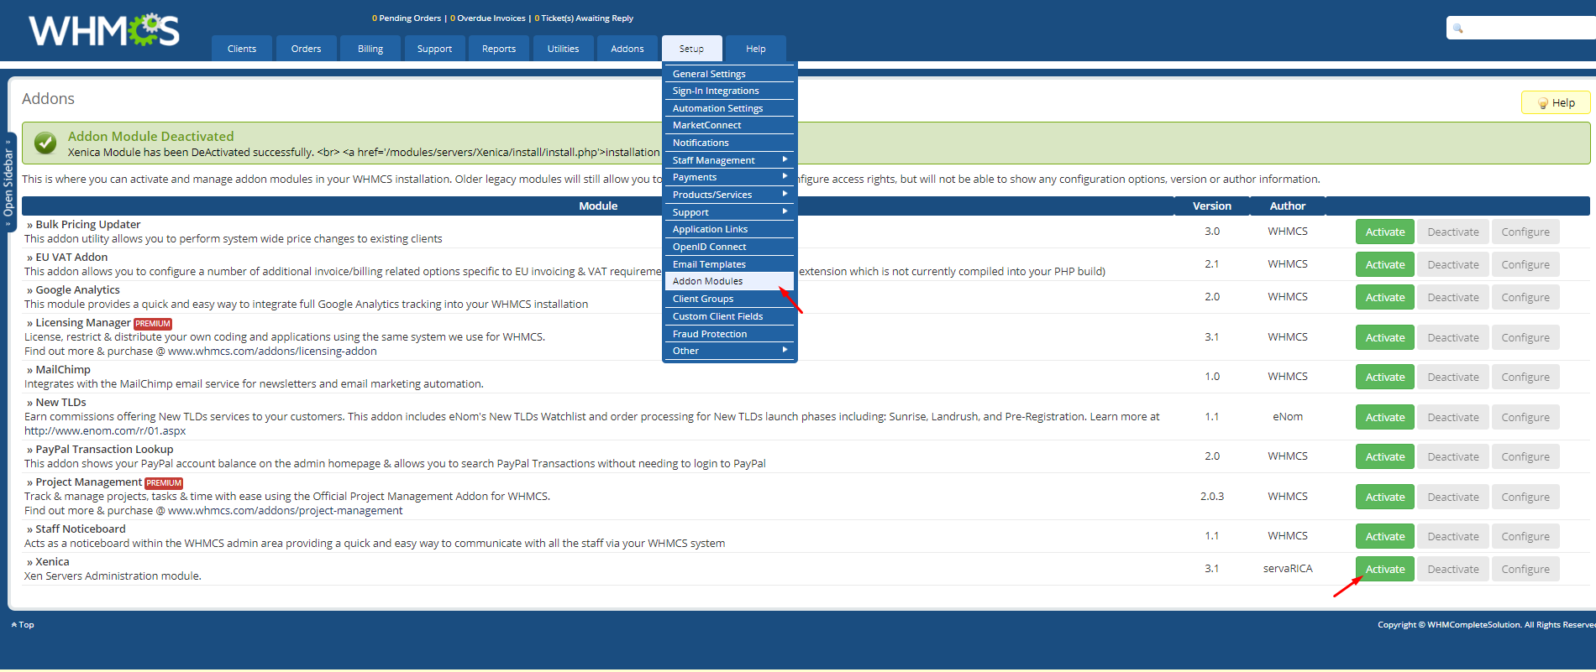The width and height of the screenshot is (1596, 672).
Task: Open the Utilities menu tab
Action: click(563, 49)
